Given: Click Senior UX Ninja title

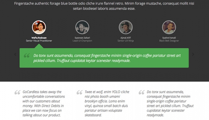Looking at the screenshot, I should (x=125, y=41).
